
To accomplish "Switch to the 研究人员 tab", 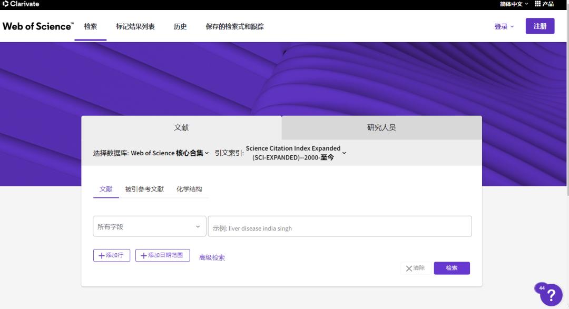I will [381, 127].
